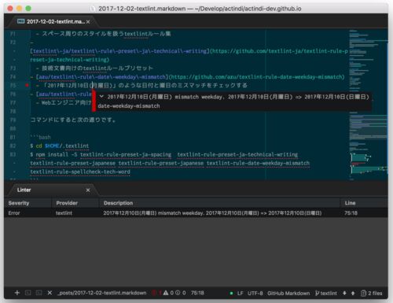Click the window's green fullscreen button
The width and height of the screenshot is (393, 303).
coord(28,9)
